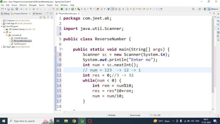
Task: Collapse the Java-Program project node
Action: (2, 27)
